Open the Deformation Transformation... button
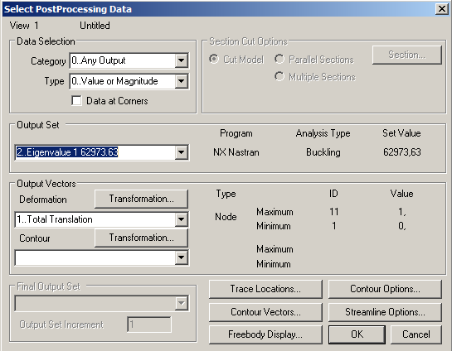 click(141, 199)
